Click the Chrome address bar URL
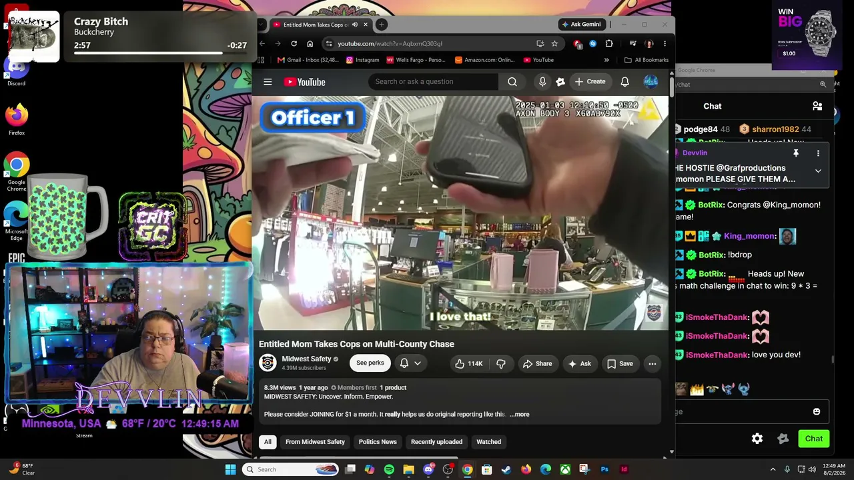 click(390, 43)
